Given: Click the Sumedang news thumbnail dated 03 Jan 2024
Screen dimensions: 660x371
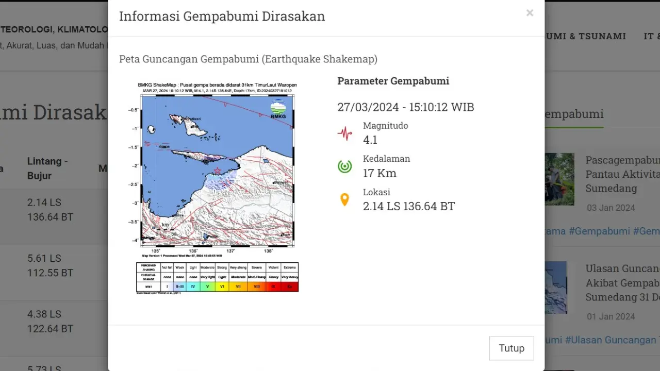Looking at the screenshot, I should pyautogui.click(x=559, y=179).
